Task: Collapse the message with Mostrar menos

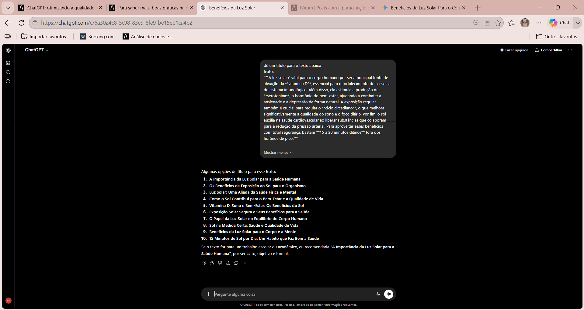Action: [278, 153]
